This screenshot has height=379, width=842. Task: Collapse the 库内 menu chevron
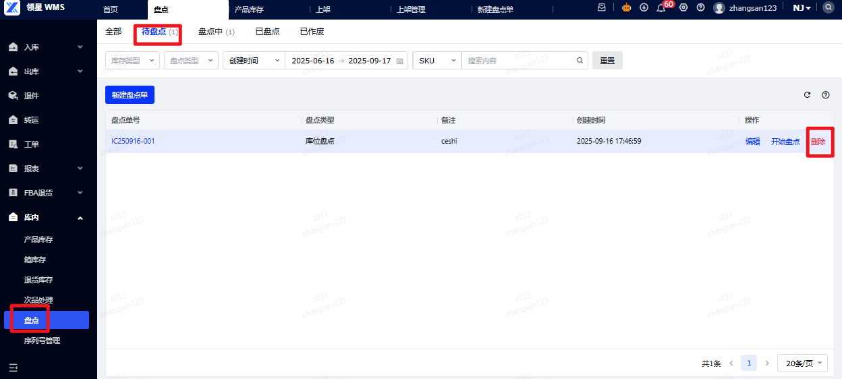click(80, 217)
